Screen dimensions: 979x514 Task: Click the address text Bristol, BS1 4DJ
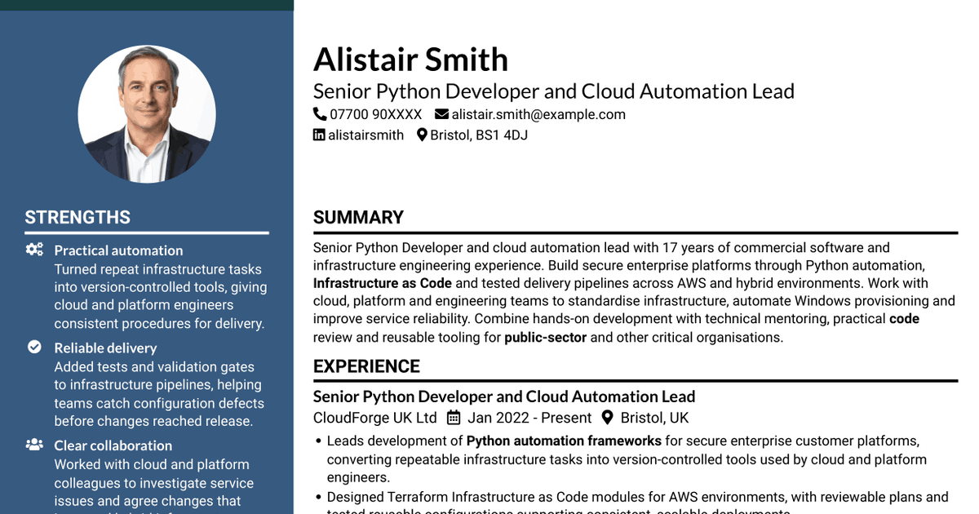click(479, 135)
